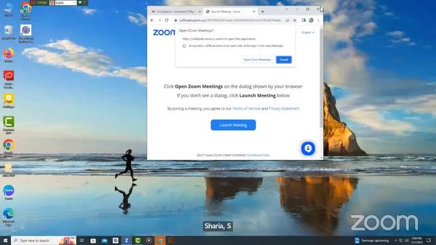Open the Canva desktop shortcut
The height and width of the screenshot is (245, 436).
pos(9,192)
